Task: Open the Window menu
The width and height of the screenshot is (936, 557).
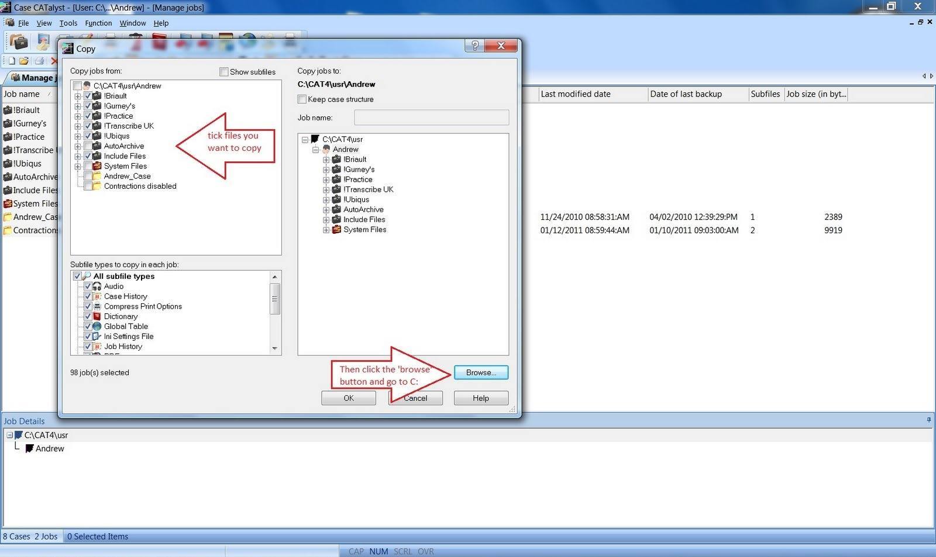Action: [x=133, y=23]
